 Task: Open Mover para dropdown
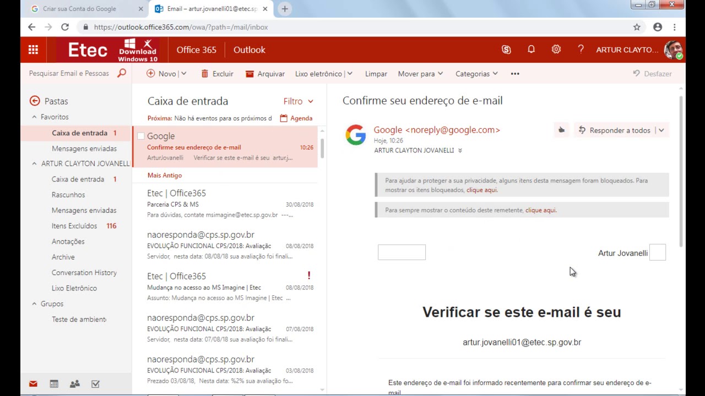(421, 74)
